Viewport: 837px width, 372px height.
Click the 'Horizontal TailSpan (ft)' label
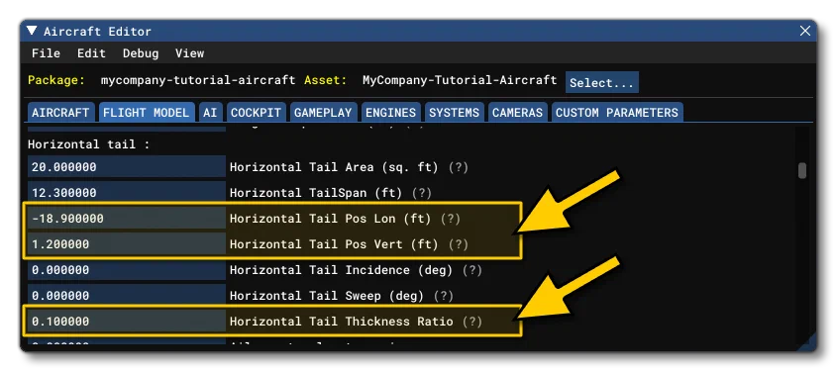click(x=316, y=192)
